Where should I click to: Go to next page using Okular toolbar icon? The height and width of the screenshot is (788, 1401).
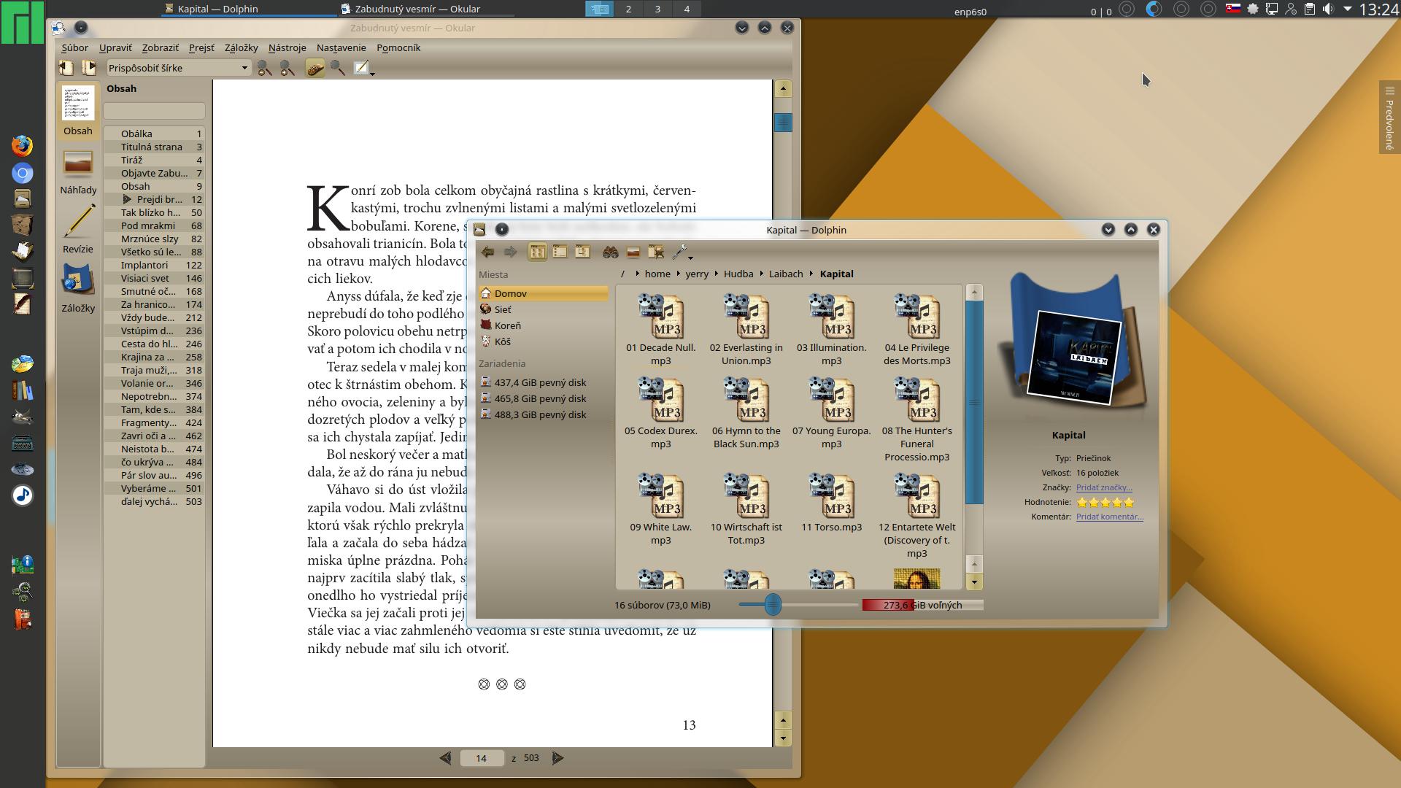coord(89,68)
